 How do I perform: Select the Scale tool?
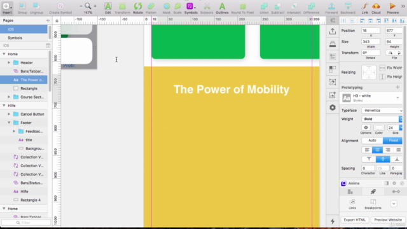tap(177, 8)
